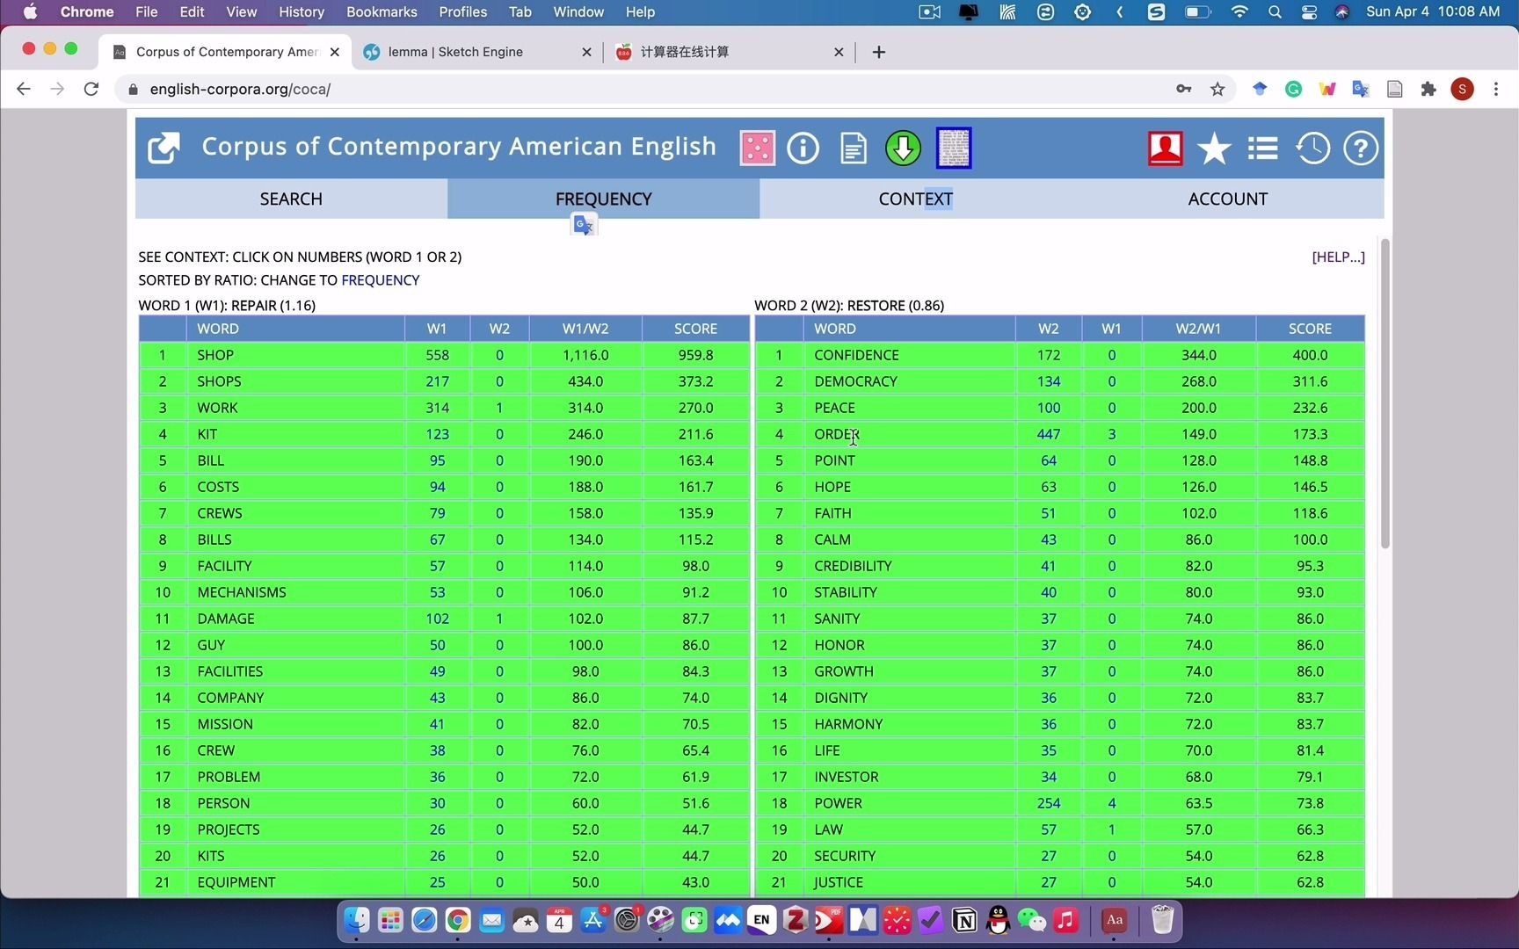Click W2 count 447 for ORDER
This screenshot has height=949, width=1519.
[1048, 434]
